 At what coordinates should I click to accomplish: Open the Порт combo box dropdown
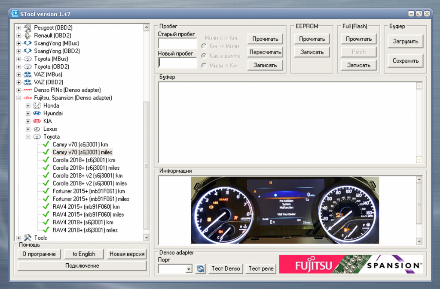[189, 269]
